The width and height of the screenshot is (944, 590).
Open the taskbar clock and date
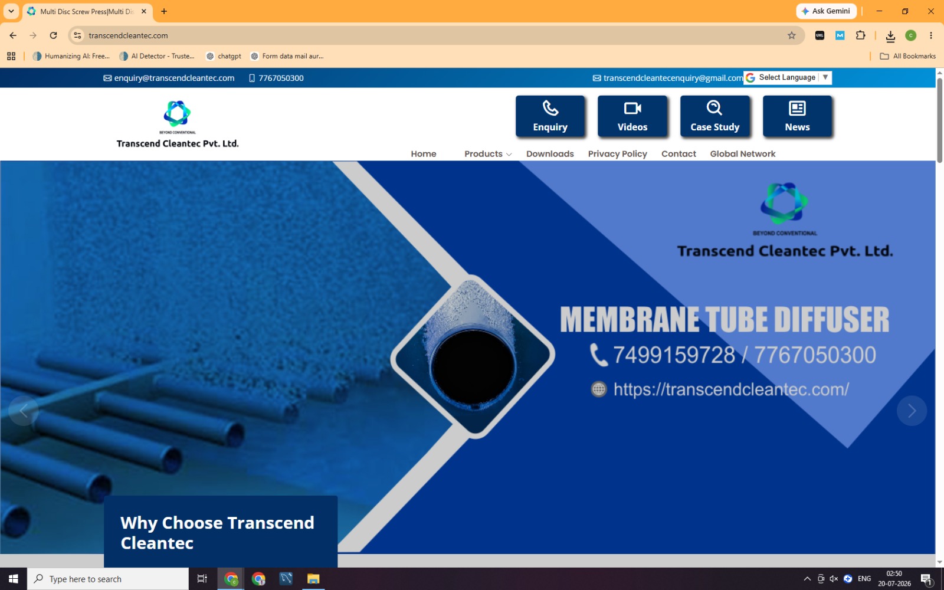[894, 579]
